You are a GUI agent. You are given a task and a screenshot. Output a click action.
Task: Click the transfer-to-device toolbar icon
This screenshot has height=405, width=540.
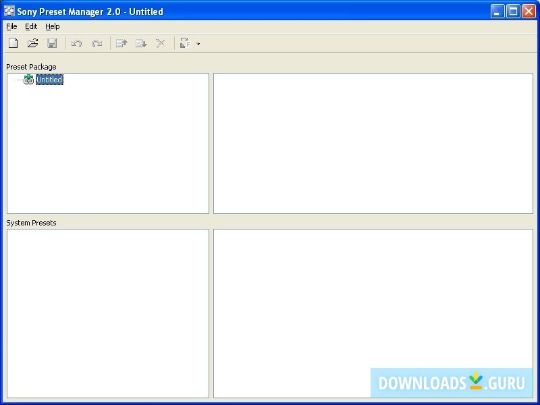pos(186,43)
